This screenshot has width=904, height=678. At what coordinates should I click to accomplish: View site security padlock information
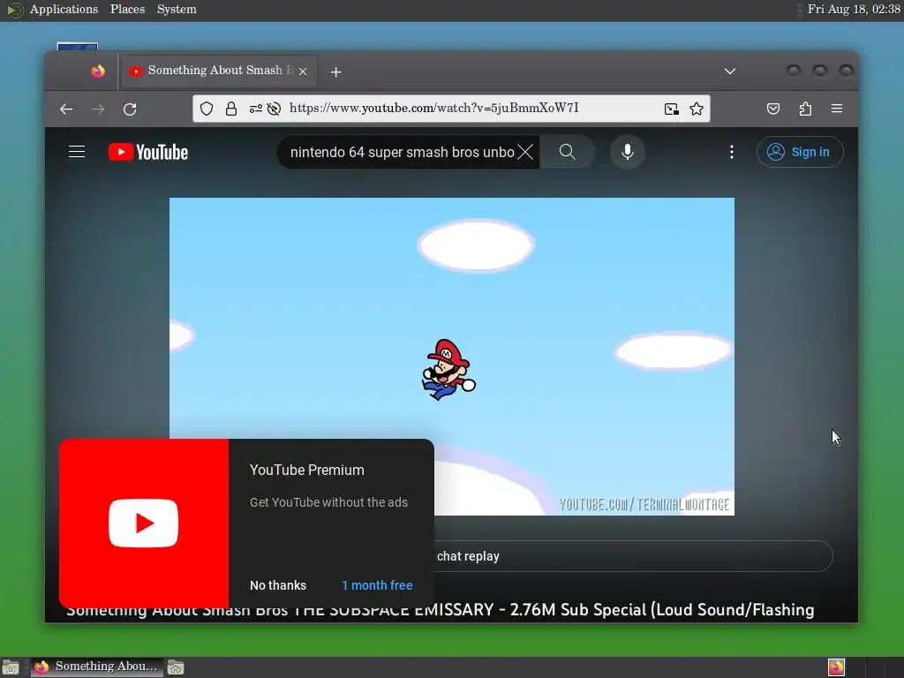click(x=231, y=109)
